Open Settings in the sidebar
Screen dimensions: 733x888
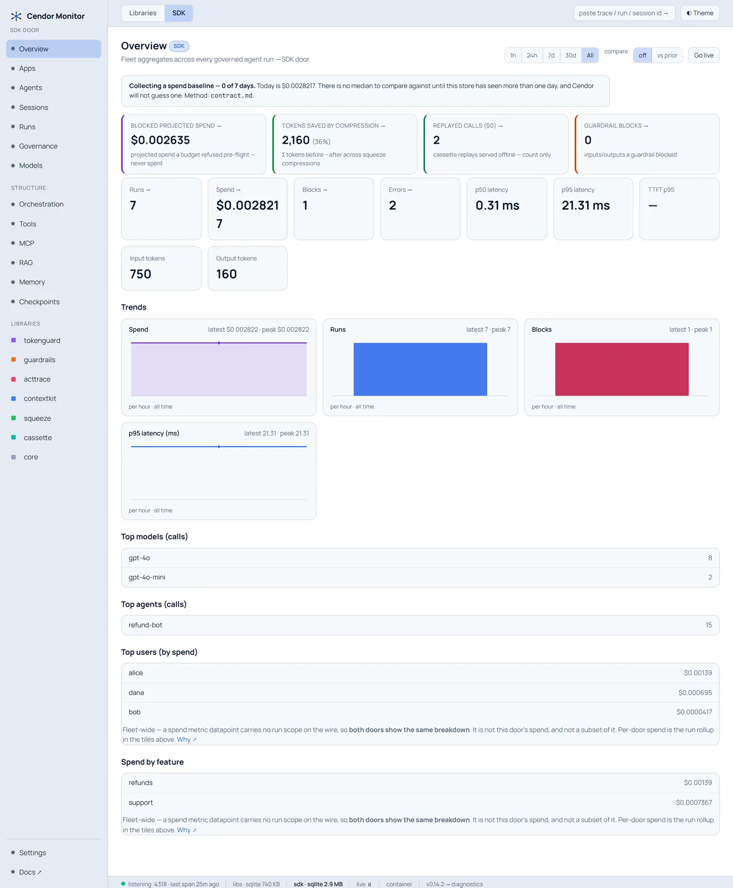(53, 852)
